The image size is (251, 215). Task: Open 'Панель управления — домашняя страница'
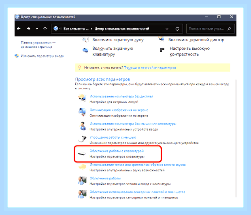[38, 44]
